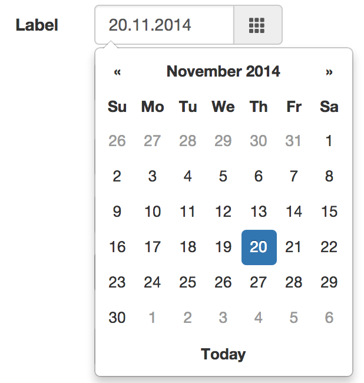
Task: Go to next month with » arrow
Action: [329, 71]
